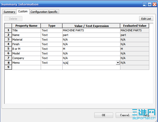Image resolution: width=158 pixels, height=122 pixels.
Task: Click the 'part' value expression cell in Name row
Action: (91, 35)
